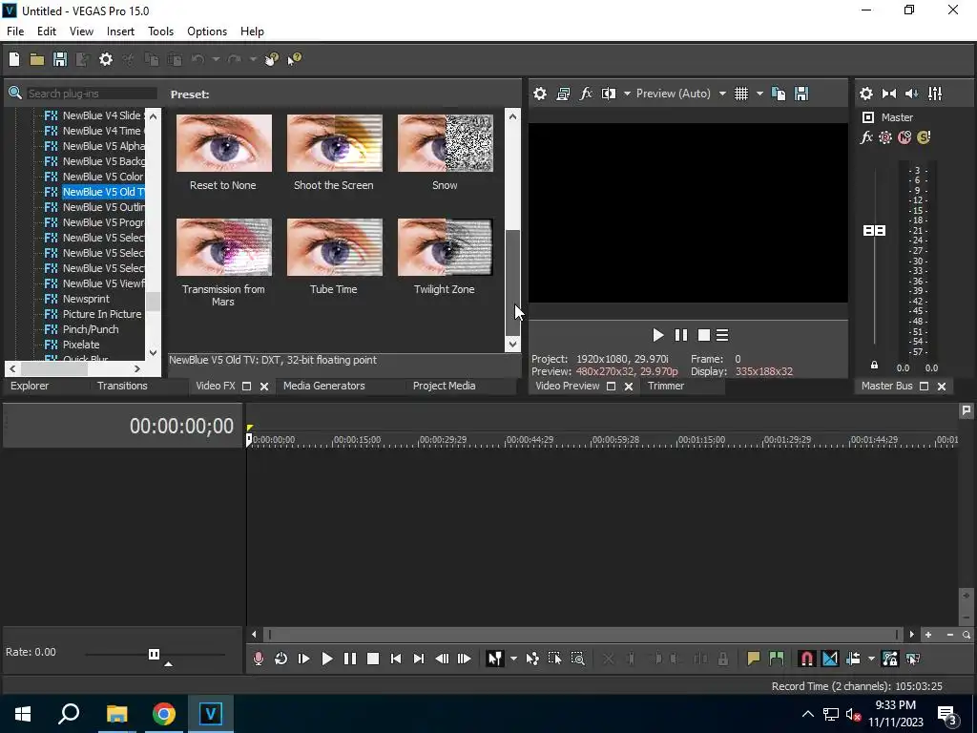
Task: Click Go to End transport button
Action: (419, 659)
